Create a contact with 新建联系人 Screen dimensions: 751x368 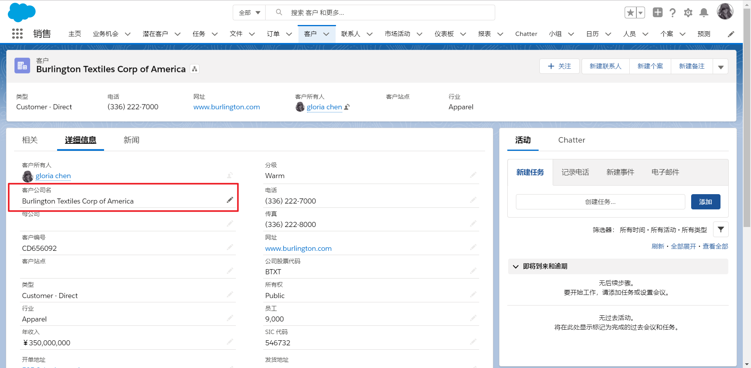[605, 66]
